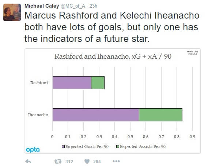Open the more options ellipsis

[116, 161]
